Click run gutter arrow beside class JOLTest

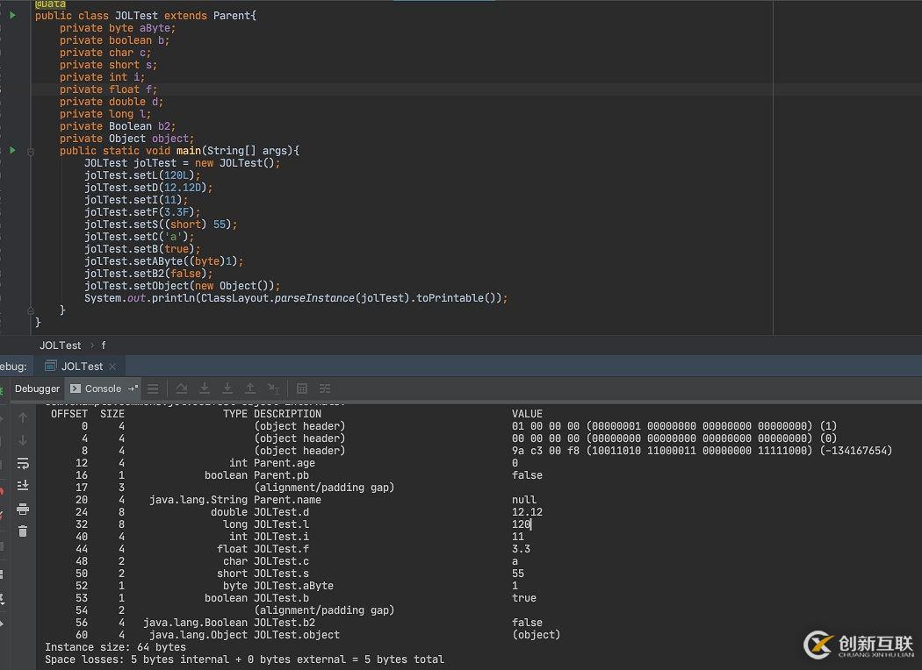click(x=12, y=16)
